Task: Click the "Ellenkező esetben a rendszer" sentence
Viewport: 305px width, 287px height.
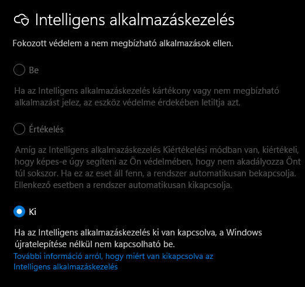Action: [124, 185]
